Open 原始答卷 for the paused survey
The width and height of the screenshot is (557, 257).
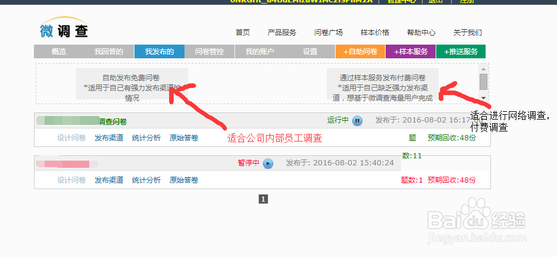tap(184, 180)
